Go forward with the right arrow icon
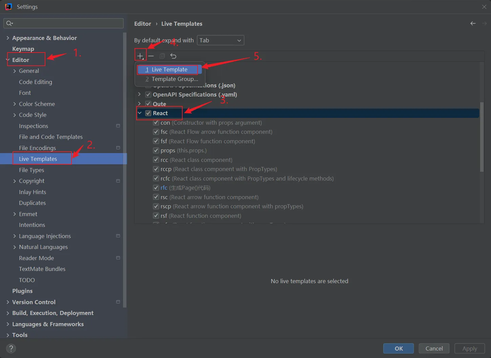 point(484,23)
